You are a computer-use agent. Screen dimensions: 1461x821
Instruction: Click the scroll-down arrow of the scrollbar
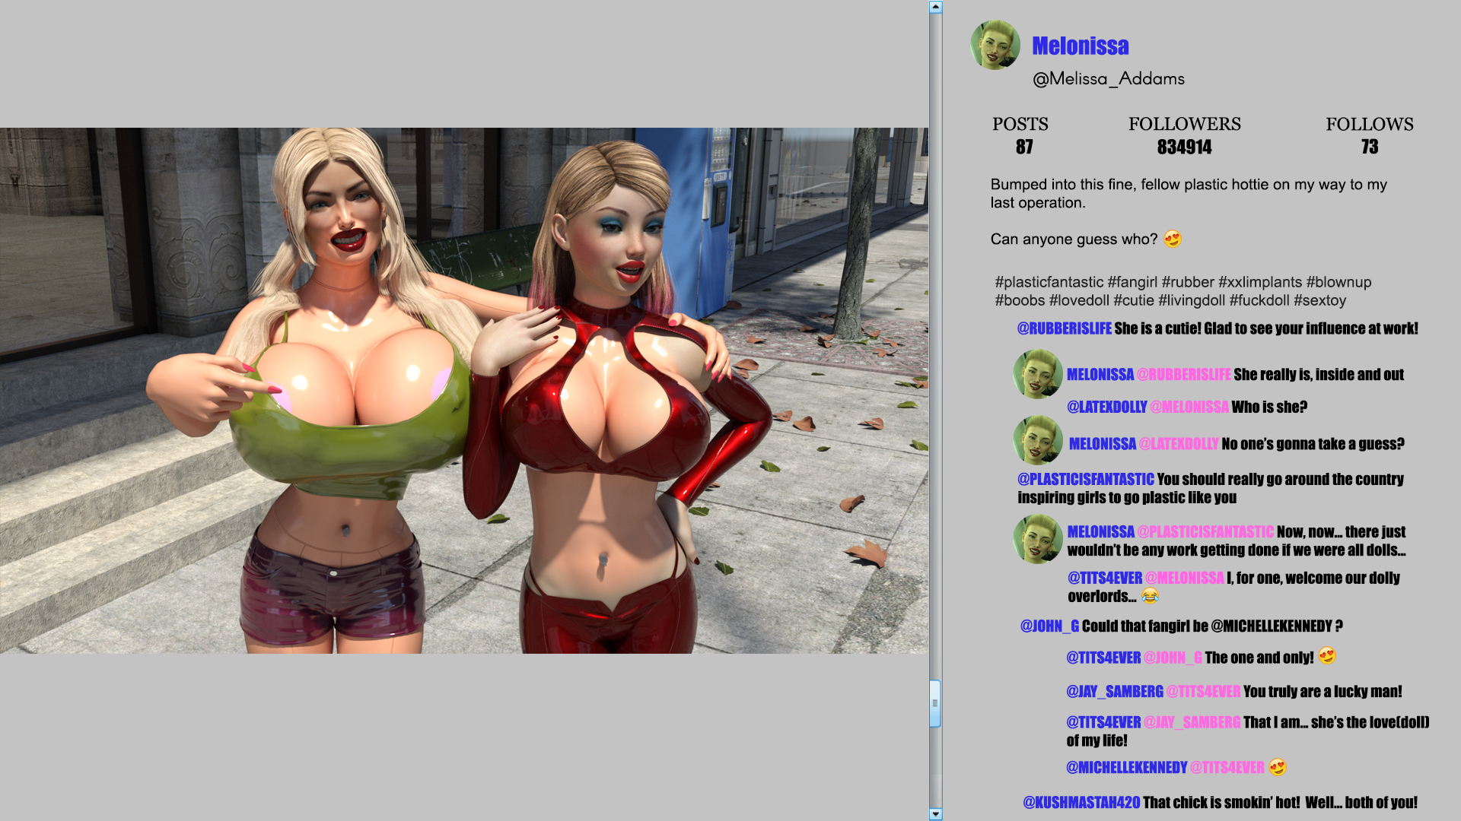[936, 814]
